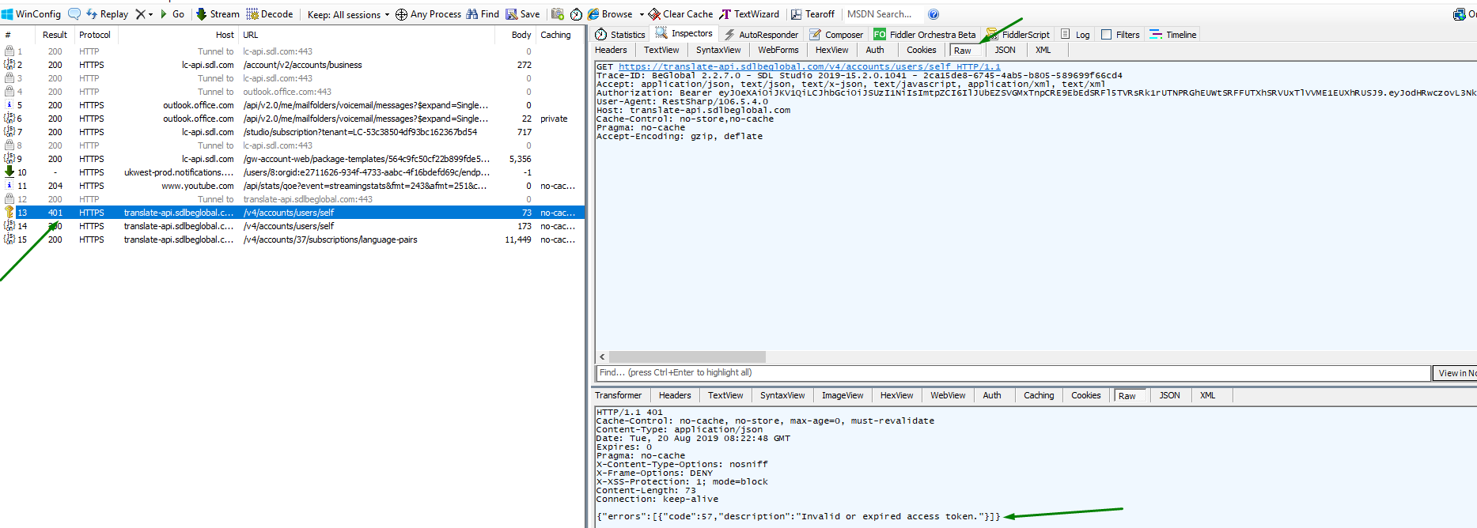Select session 10 ukwest-prod.notifications row

point(293,172)
